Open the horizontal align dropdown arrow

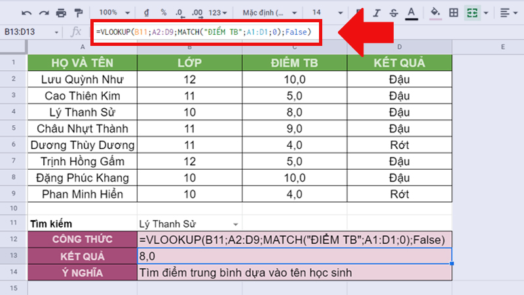pyautogui.click(x=515, y=13)
